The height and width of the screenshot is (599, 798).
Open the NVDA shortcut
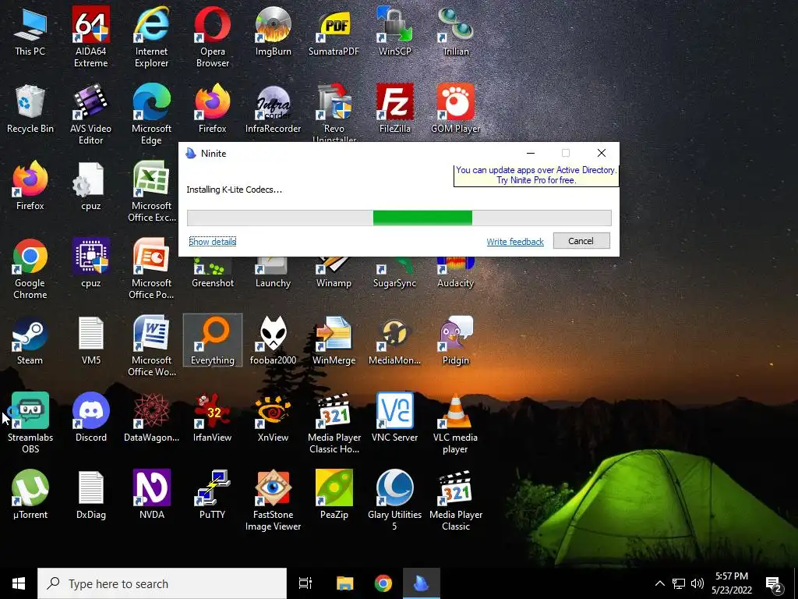152,495
